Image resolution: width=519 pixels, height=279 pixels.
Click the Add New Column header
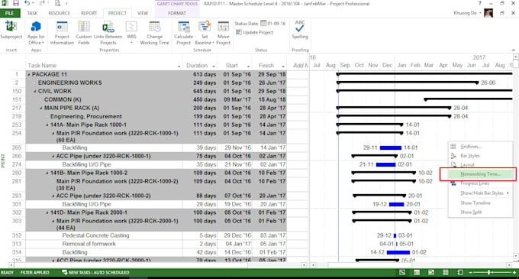coord(300,66)
